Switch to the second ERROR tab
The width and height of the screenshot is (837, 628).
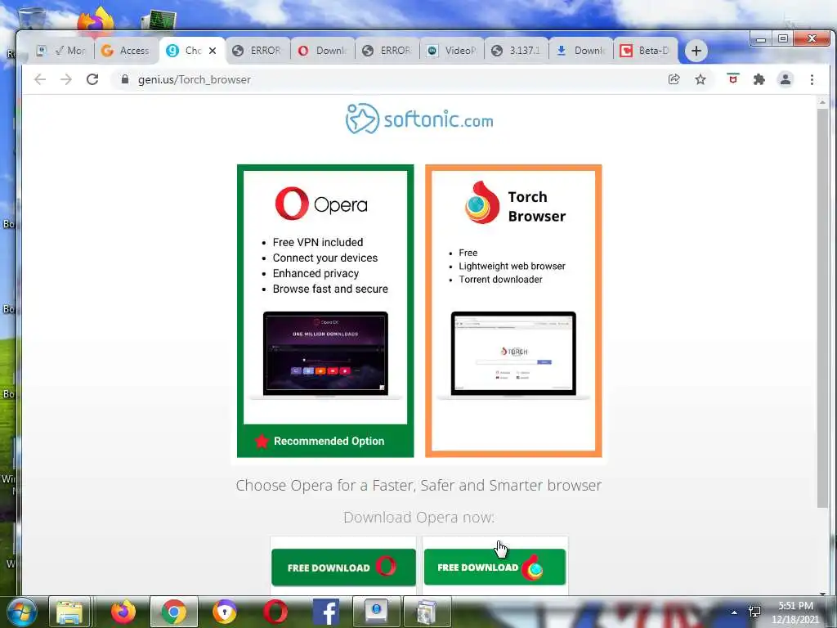coord(387,51)
